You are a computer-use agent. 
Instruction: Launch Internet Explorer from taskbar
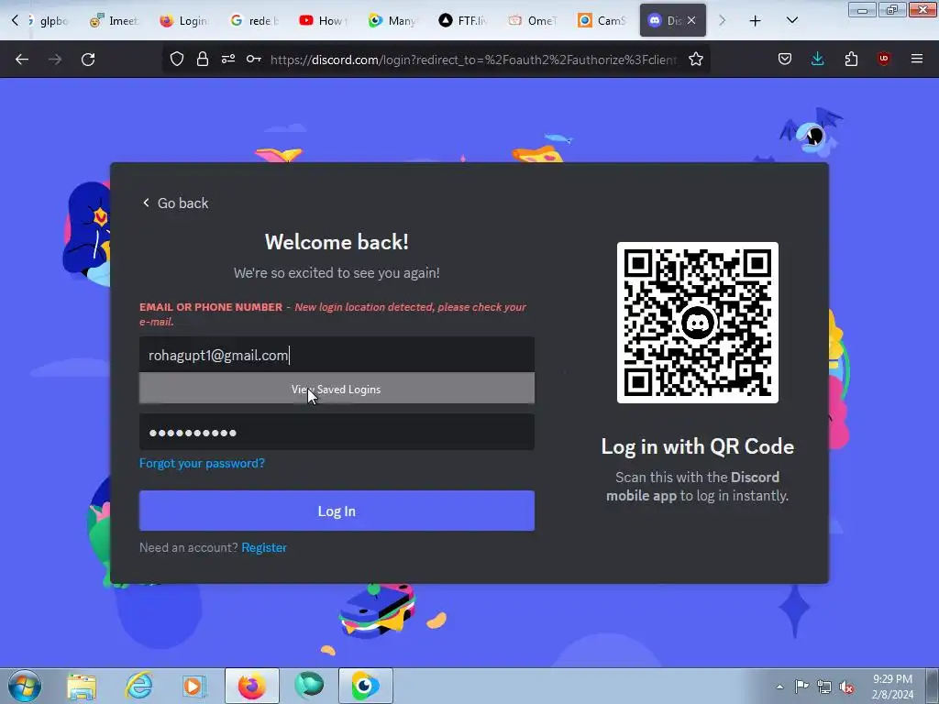[x=138, y=686]
